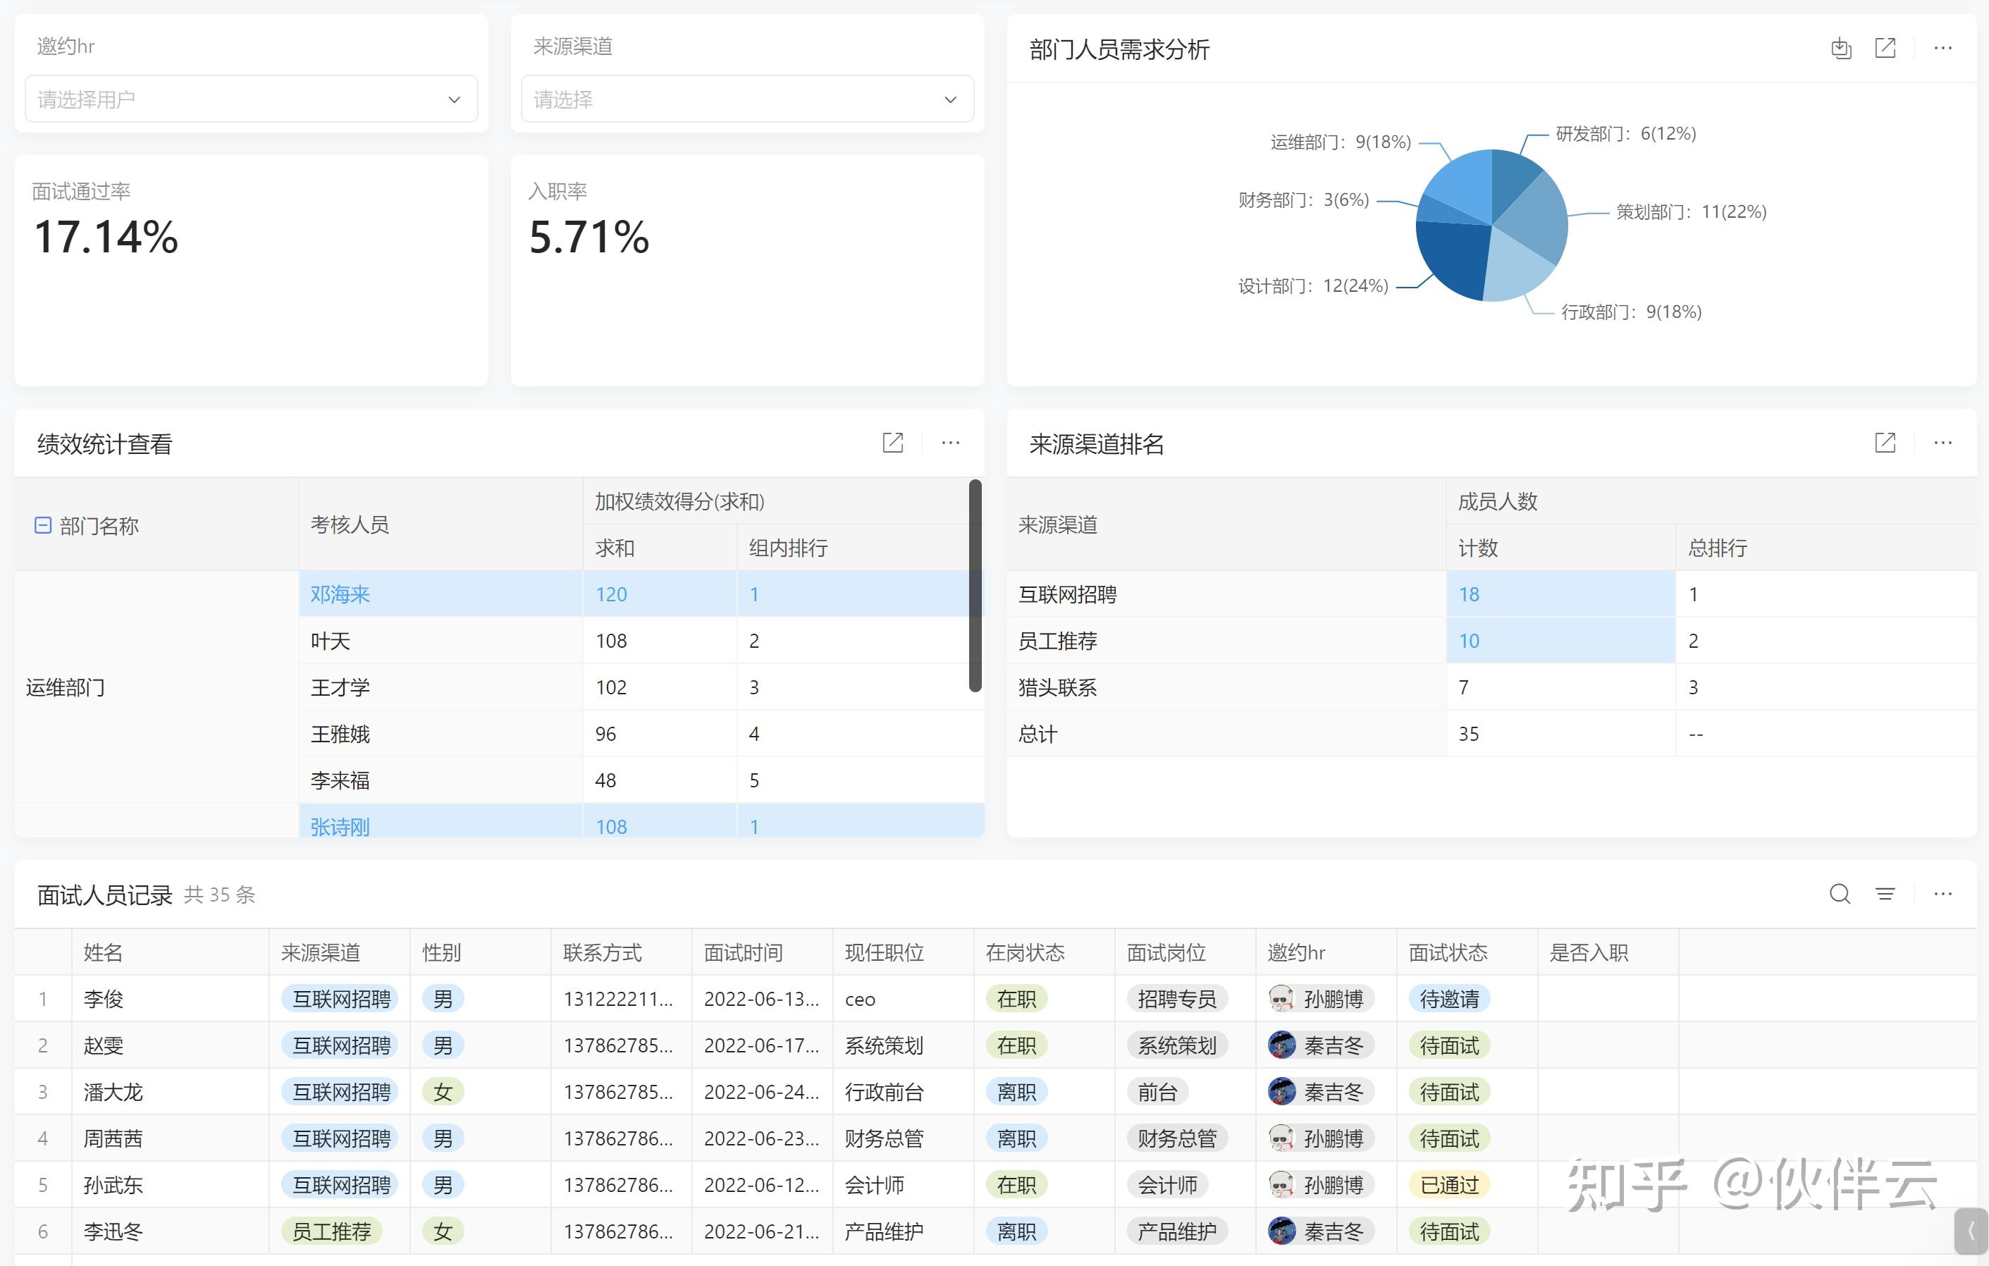Open more options for 面试人员记录 table
Image resolution: width=1989 pixels, height=1266 pixels.
[1942, 894]
